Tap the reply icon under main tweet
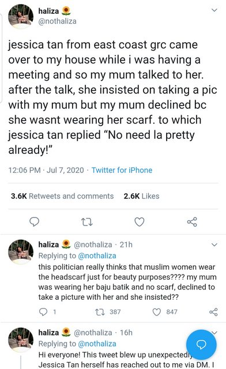226x369 pixels. 34,221
